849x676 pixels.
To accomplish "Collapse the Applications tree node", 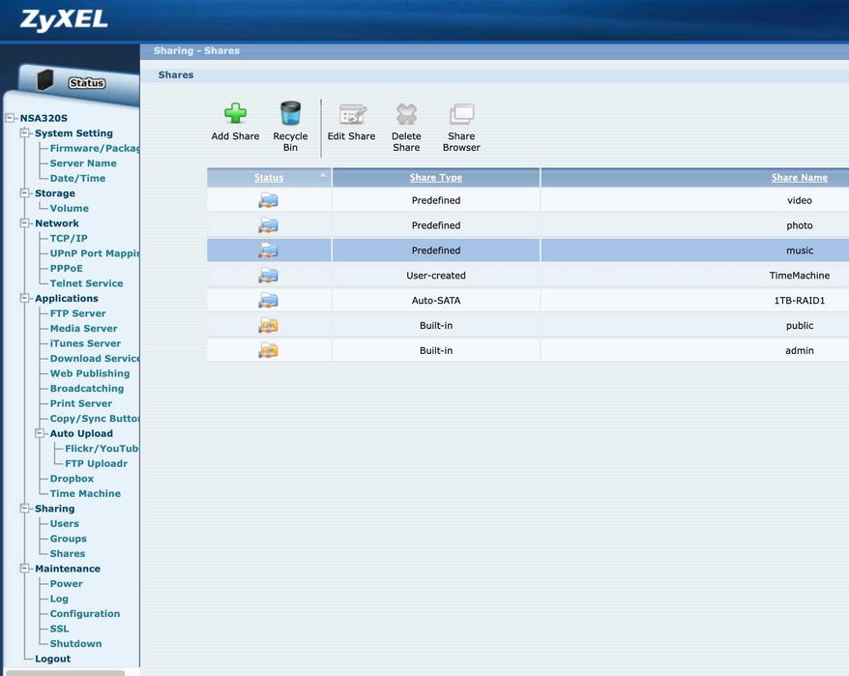I will coord(24,298).
